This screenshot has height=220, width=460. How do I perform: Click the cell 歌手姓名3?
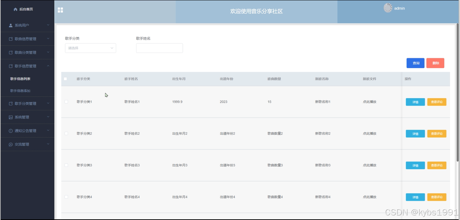coord(132,165)
